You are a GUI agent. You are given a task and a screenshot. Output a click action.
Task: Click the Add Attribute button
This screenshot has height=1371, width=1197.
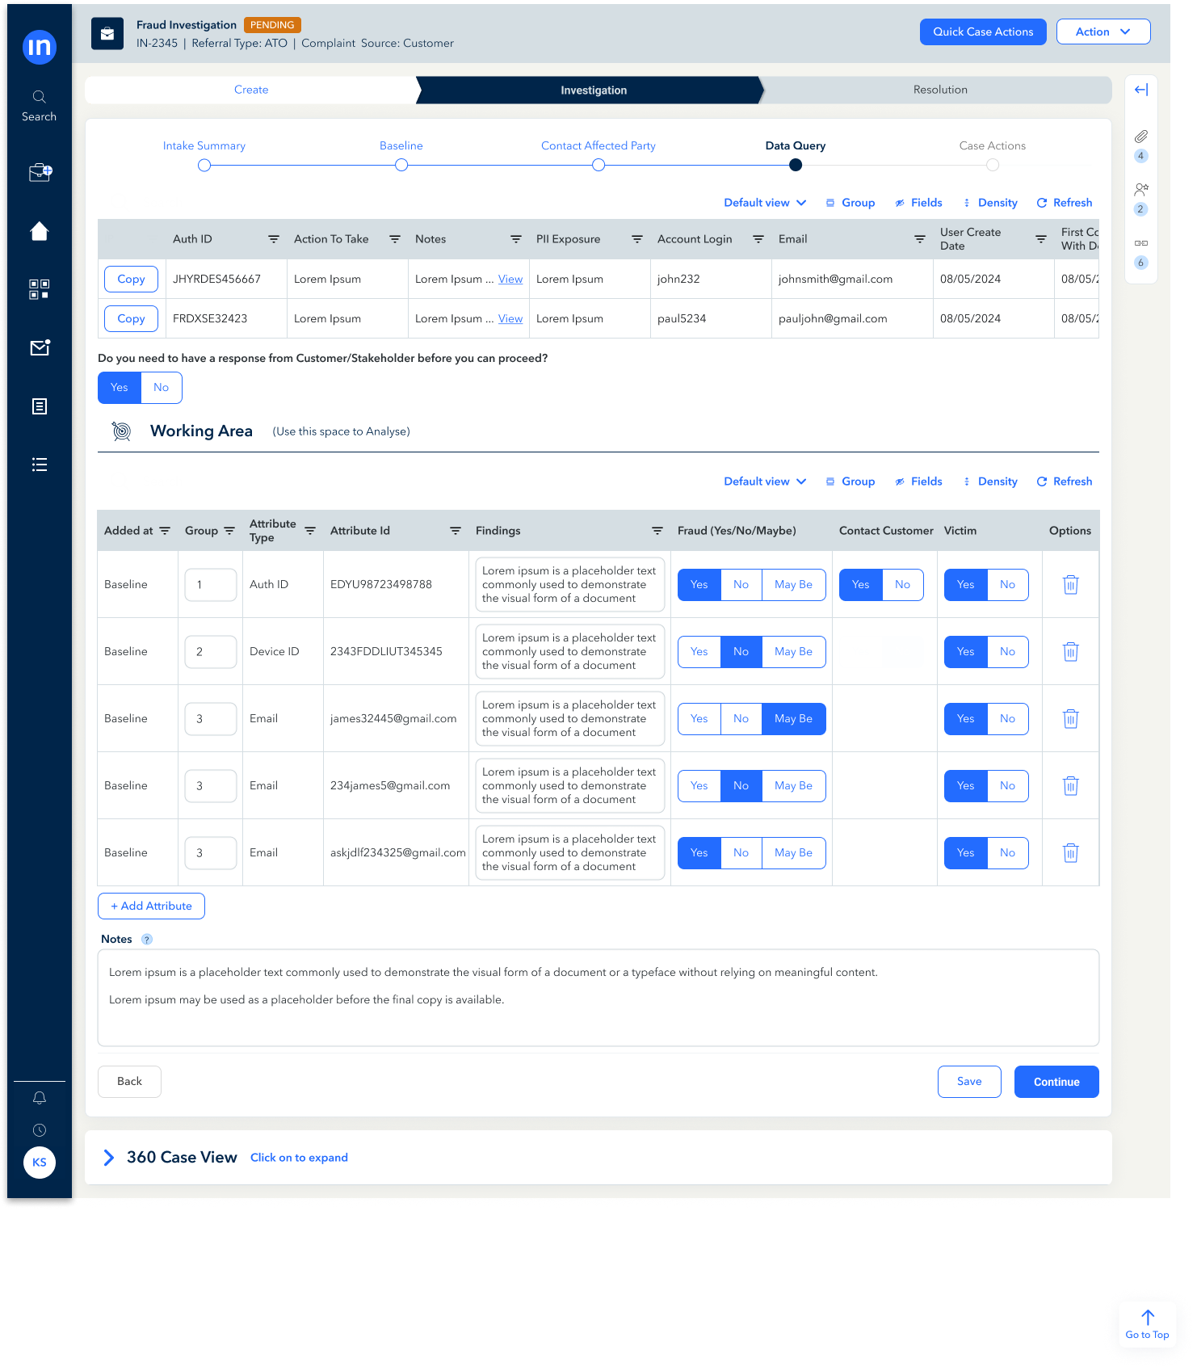coord(151,906)
